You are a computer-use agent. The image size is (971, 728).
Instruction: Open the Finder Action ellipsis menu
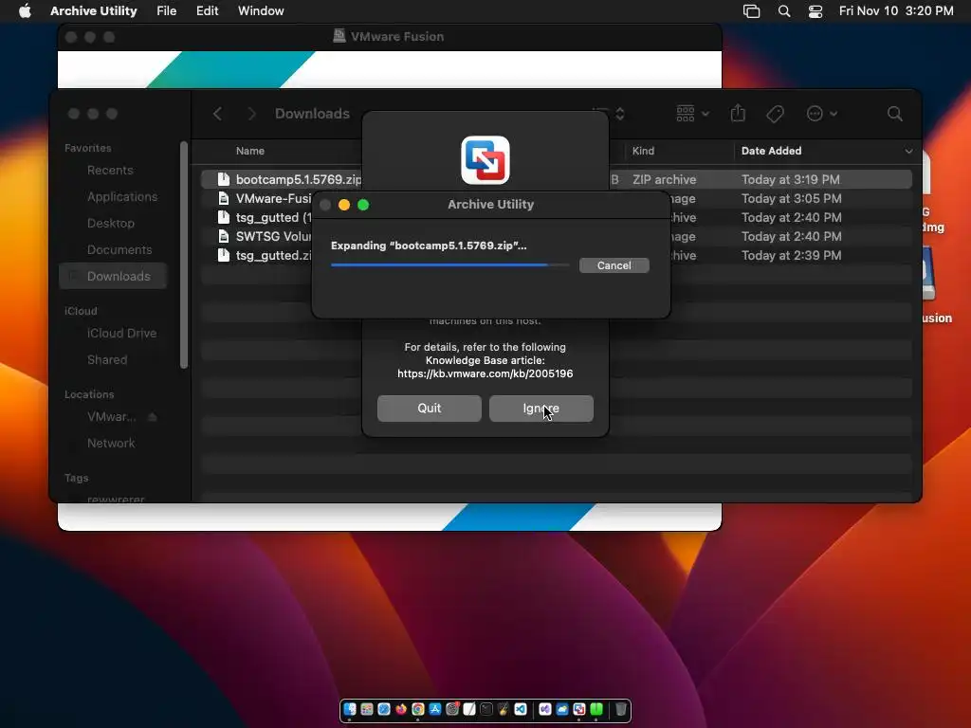click(x=822, y=114)
